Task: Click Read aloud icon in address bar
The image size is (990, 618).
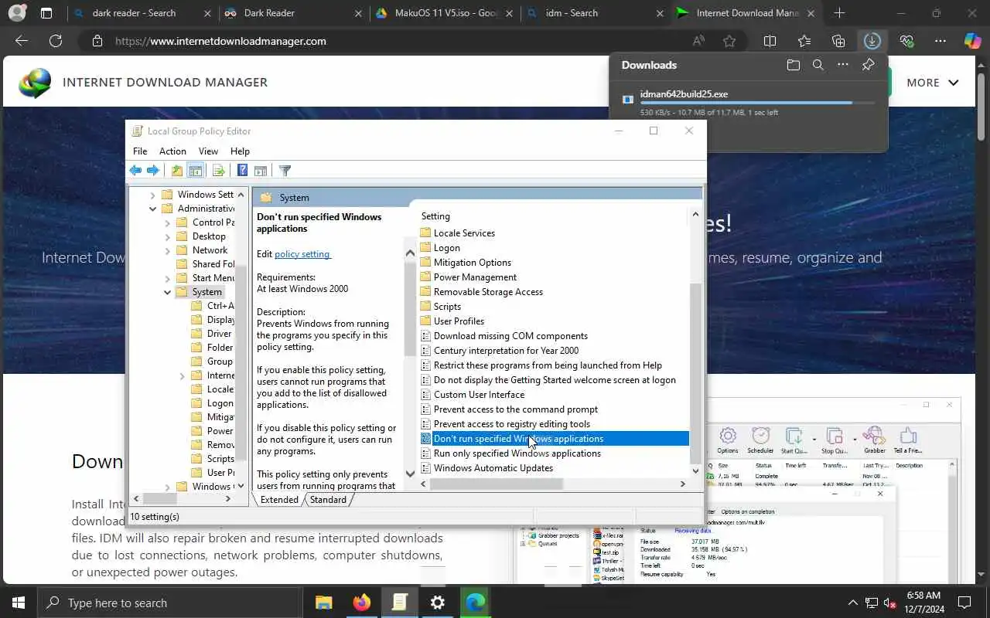Action: point(698,41)
